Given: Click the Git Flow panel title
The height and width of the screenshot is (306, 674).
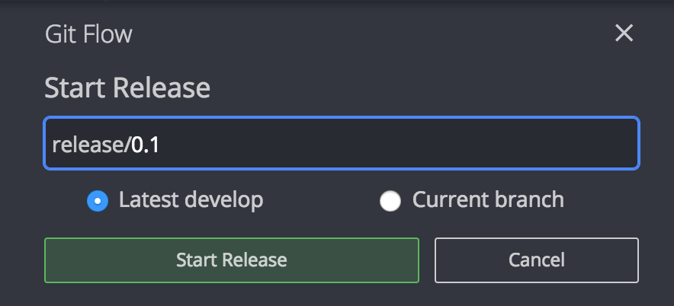Looking at the screenshot, I should 88,34.
